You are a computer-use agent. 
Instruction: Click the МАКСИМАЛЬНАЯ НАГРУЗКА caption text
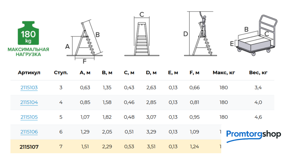28,52
